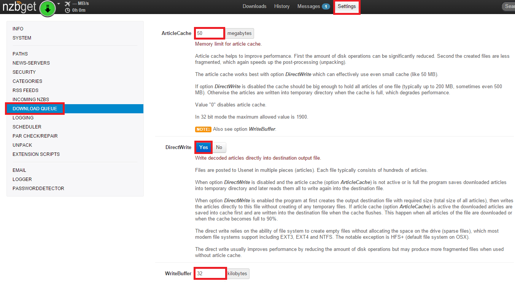Open the SCHEDULER settings section
Image resolution: width=515 pixels, height=284 pixels.
tap(27, 127)
